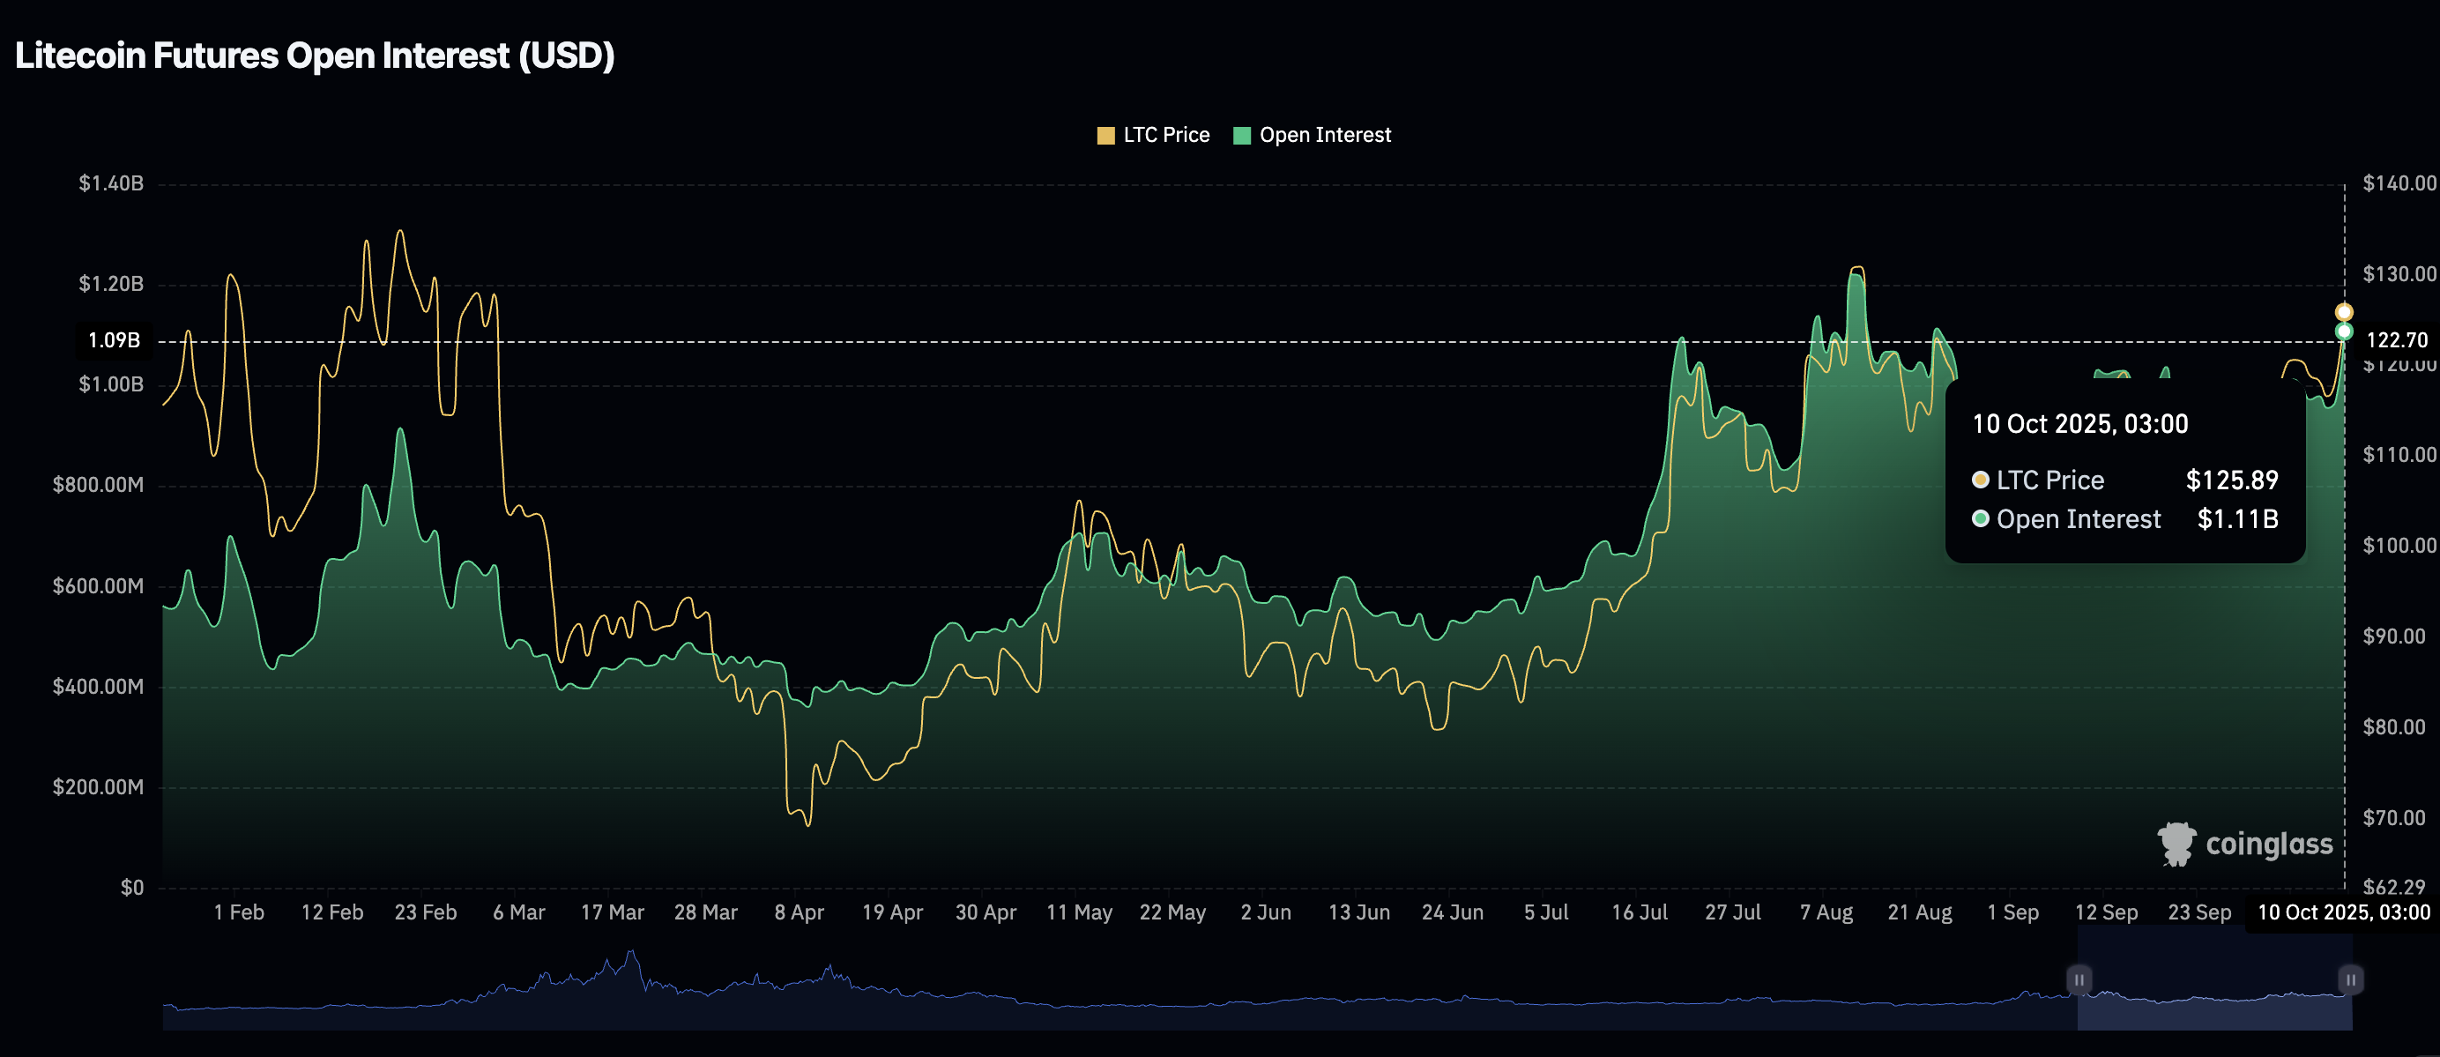This screenshot has height=1057, width=2440.
Task: Grab the left range slider handle
Action: [x=2079, y=979]
